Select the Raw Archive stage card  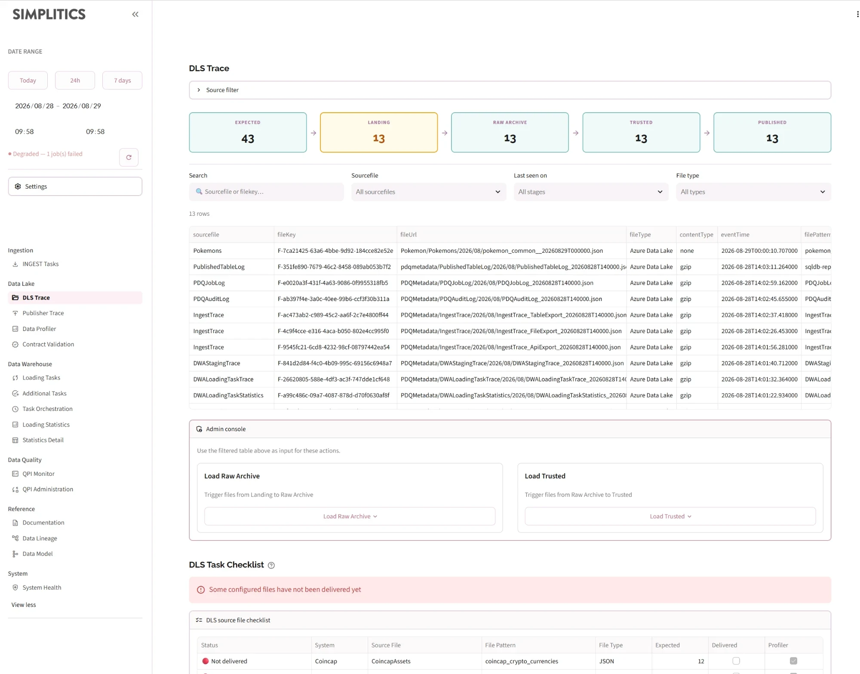point(510,132)
